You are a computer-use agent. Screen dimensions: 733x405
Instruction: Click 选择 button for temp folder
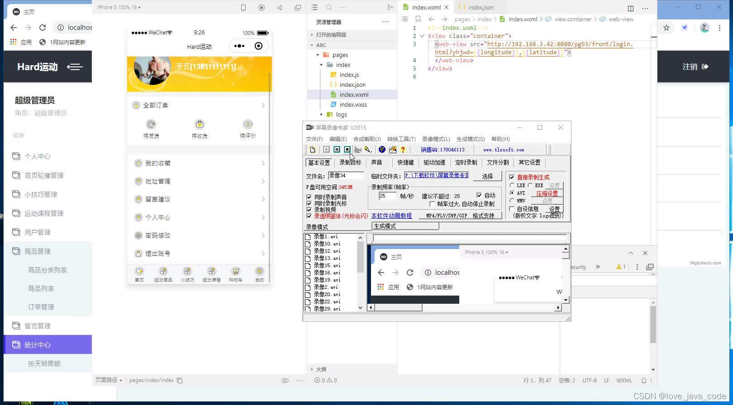click(x=487, y=176)
